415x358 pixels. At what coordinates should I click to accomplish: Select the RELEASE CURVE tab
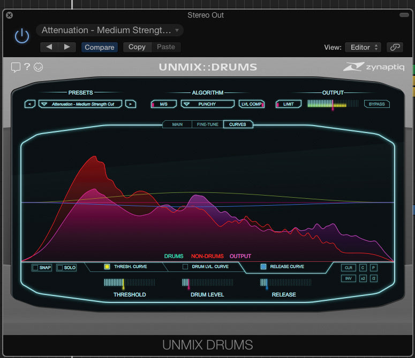point(286,267)
